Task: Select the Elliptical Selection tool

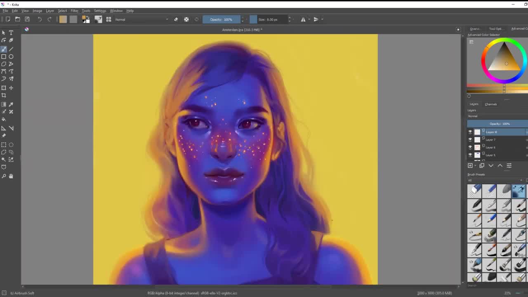Action: coord(11,145)
